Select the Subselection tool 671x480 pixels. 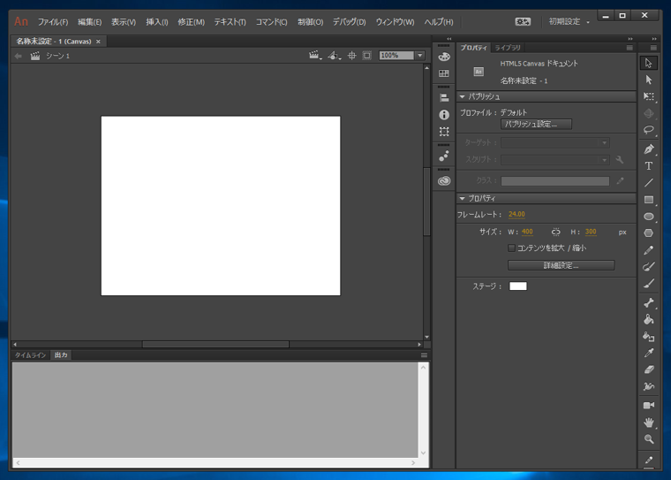coord(649,80)
